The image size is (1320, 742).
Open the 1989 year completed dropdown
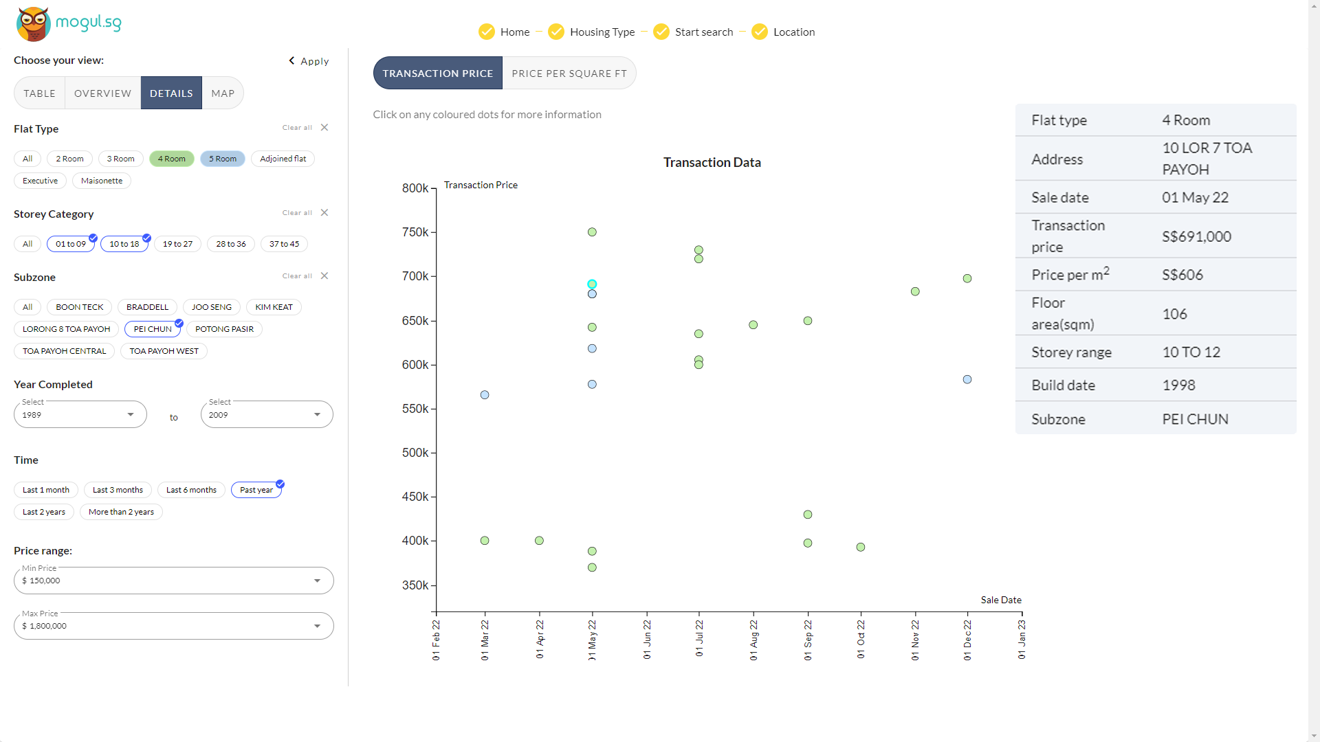80,415
